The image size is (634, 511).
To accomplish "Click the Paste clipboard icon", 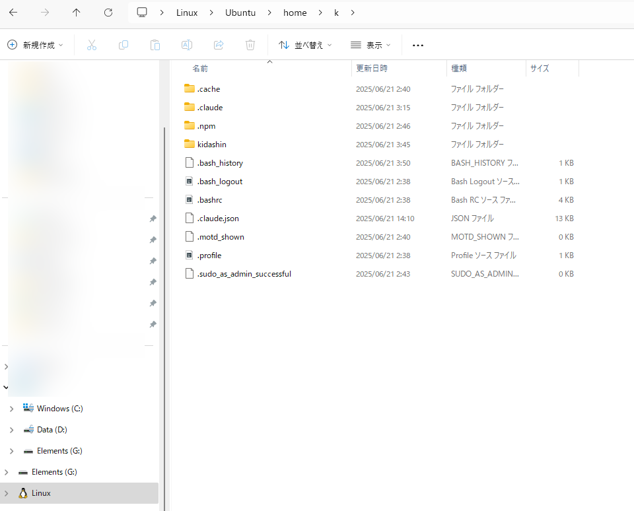I will pyautogui.click(x=155, y=45).
